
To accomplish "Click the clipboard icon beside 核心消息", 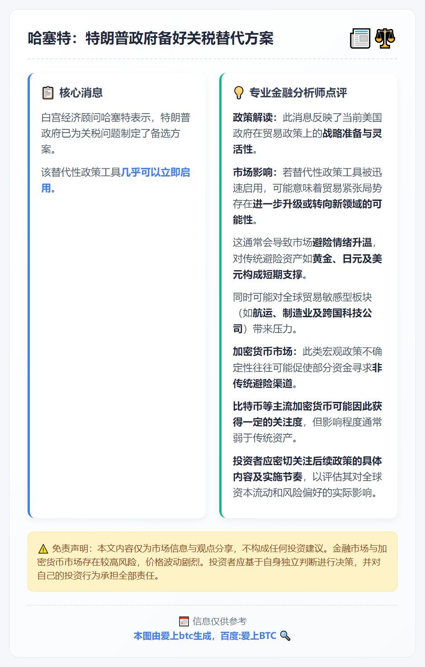I will [48, 93].
